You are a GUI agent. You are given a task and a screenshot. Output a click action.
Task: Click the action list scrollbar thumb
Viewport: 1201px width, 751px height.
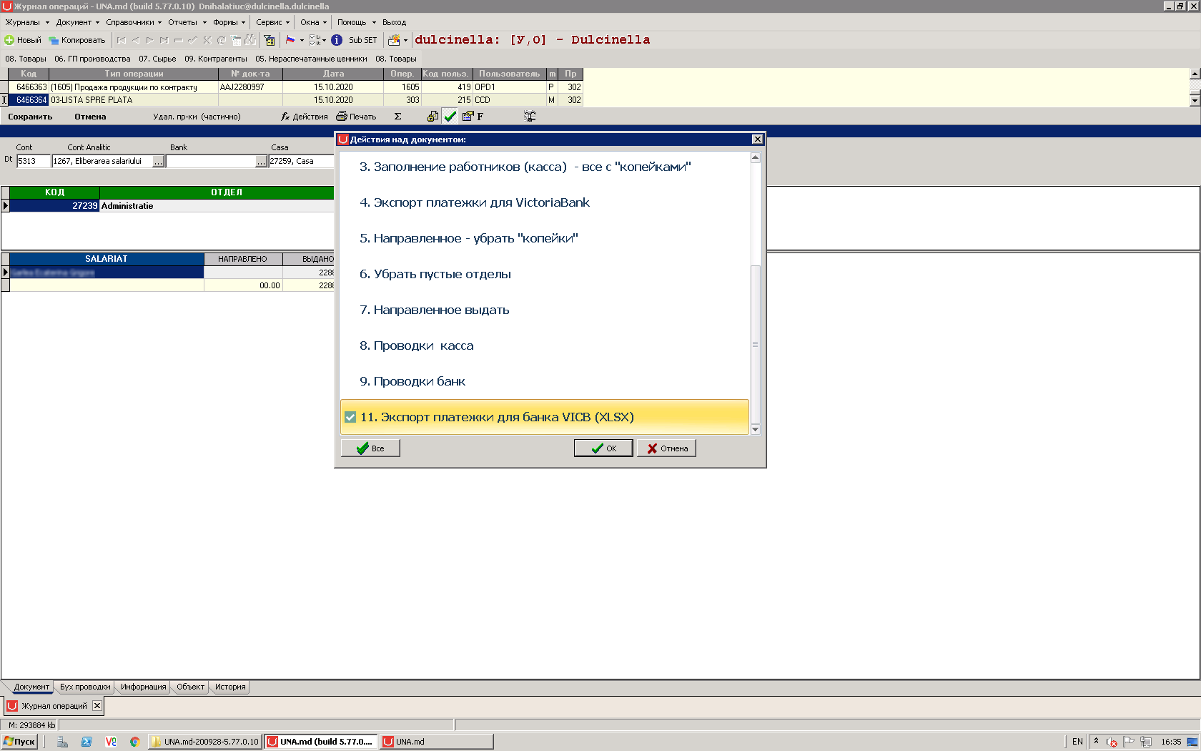coord(756,344)
